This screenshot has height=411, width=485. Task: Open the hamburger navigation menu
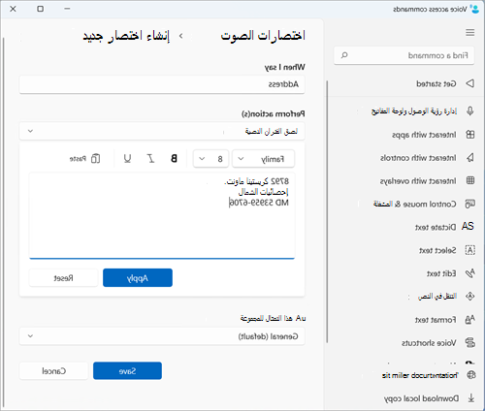pyautogui.click(x=469, y=33)
